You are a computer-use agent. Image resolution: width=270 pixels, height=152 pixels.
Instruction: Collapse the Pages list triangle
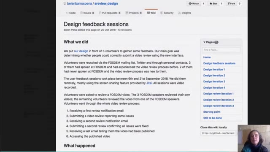point(204,42)
